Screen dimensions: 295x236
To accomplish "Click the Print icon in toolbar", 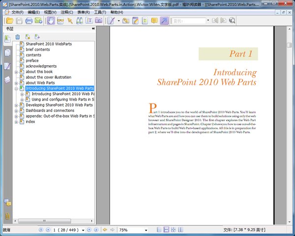I will [29, 21].
